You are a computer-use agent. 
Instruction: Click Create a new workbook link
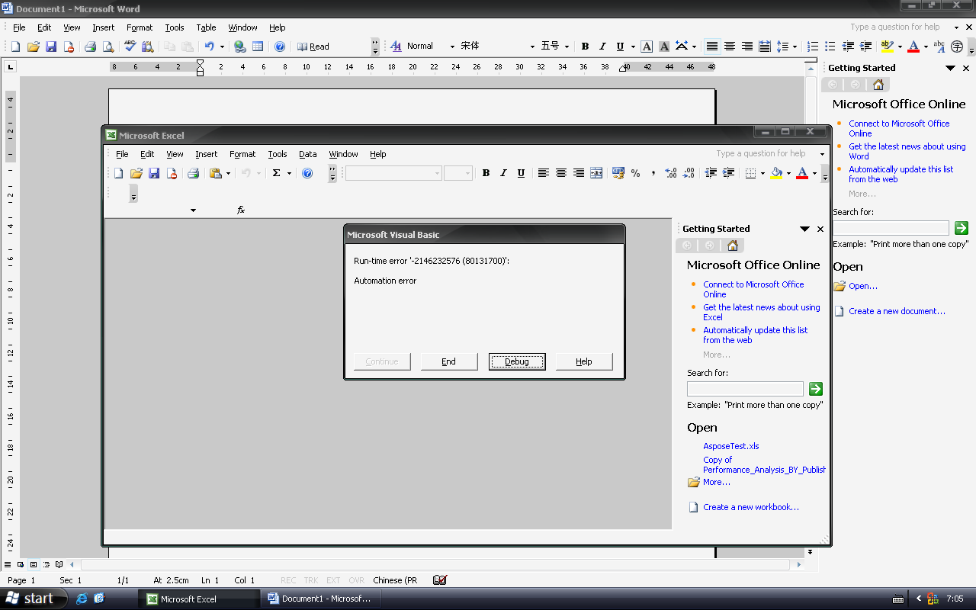751,507
